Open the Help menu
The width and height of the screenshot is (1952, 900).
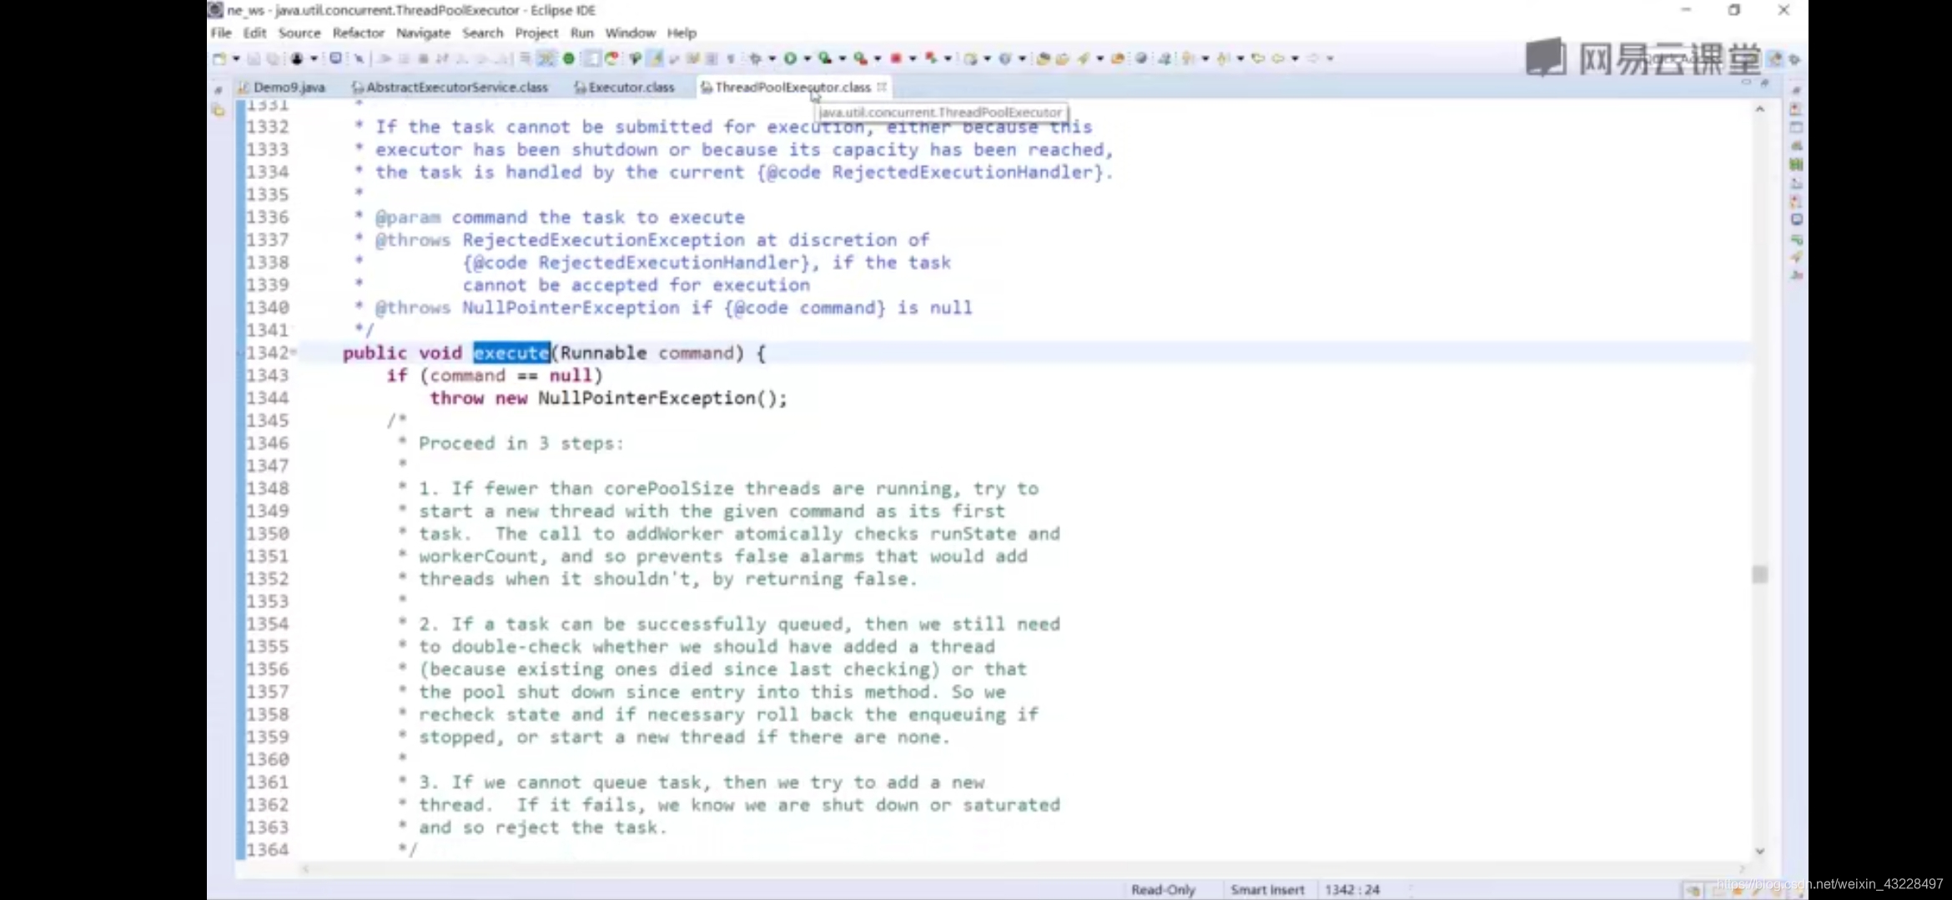click(x=682, y=32)
